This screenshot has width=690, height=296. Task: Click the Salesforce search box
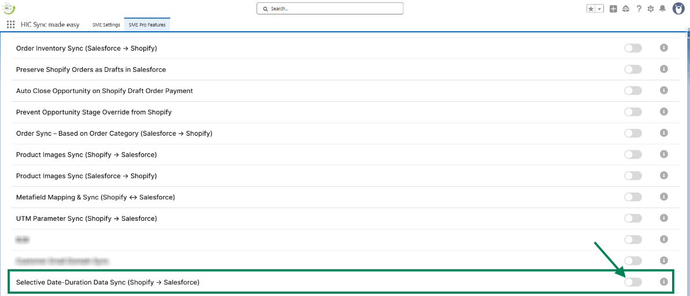(330, 9)
